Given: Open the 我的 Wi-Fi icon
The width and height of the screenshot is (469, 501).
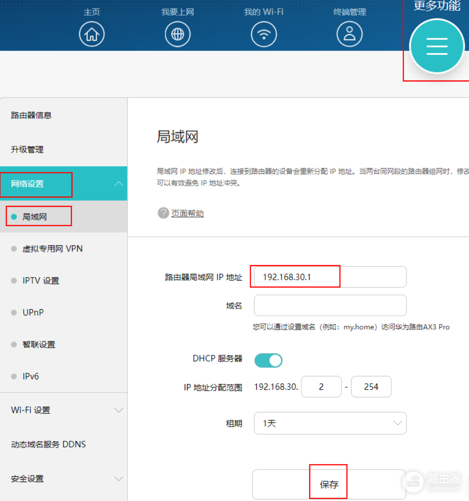Looking at the screenshot, I should click(x=264, y=34).
